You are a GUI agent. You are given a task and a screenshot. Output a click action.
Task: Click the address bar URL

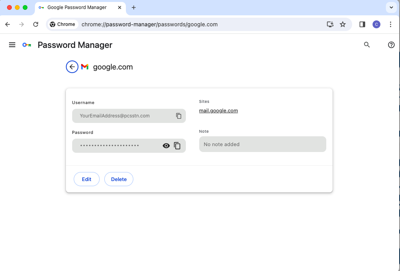149,24
